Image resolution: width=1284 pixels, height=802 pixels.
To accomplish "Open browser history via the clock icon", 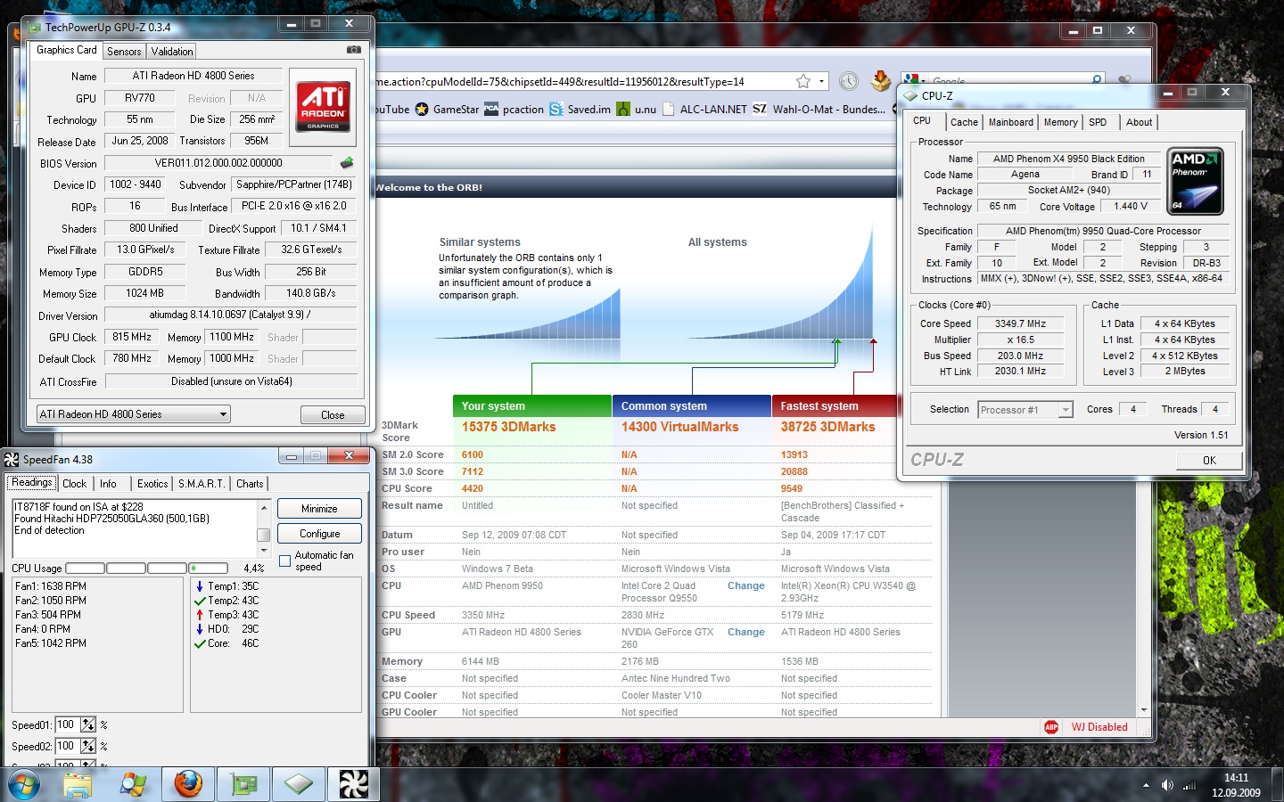I will [x=849, y=81].
